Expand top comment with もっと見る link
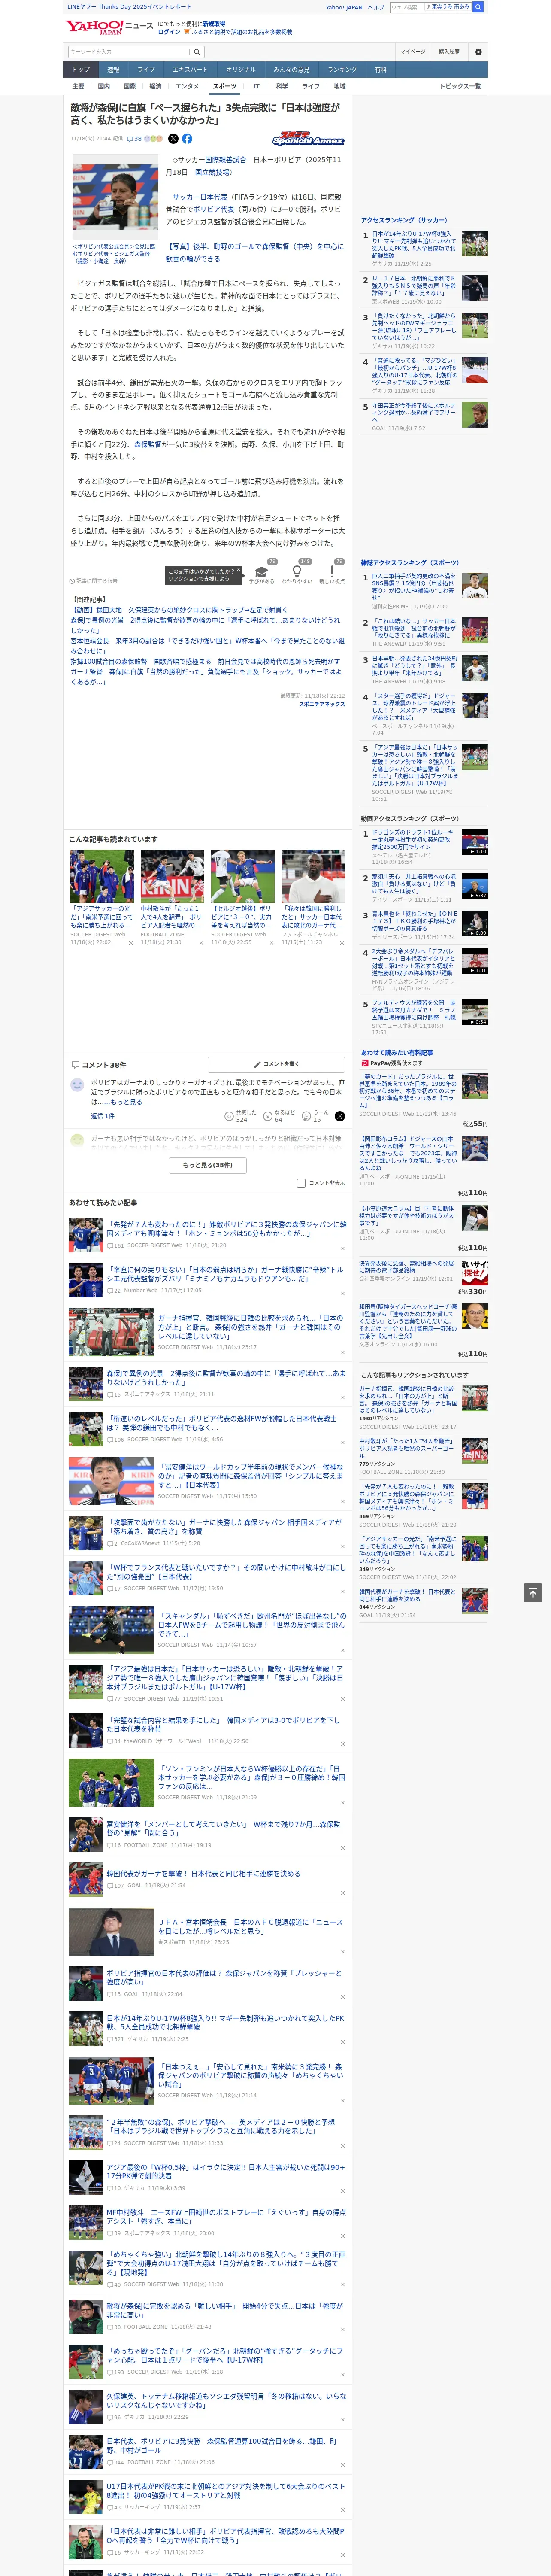 127,1102
